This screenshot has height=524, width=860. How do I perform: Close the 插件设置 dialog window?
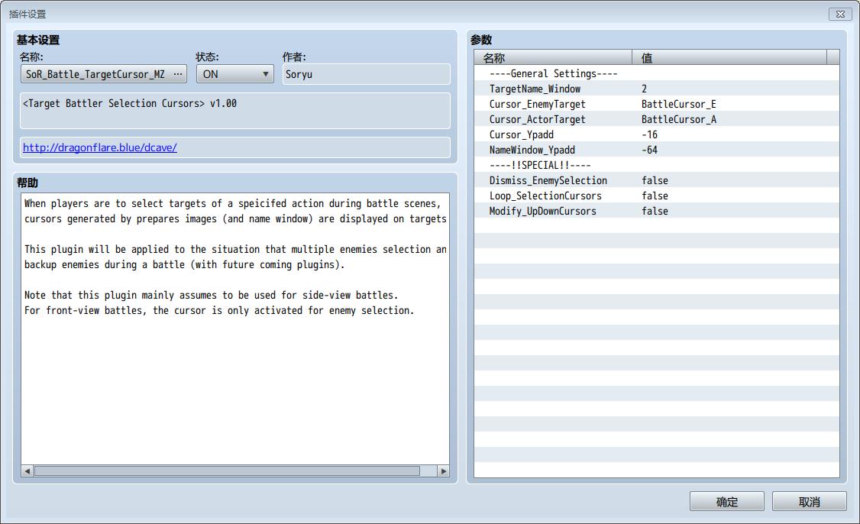tap(839, 15)
